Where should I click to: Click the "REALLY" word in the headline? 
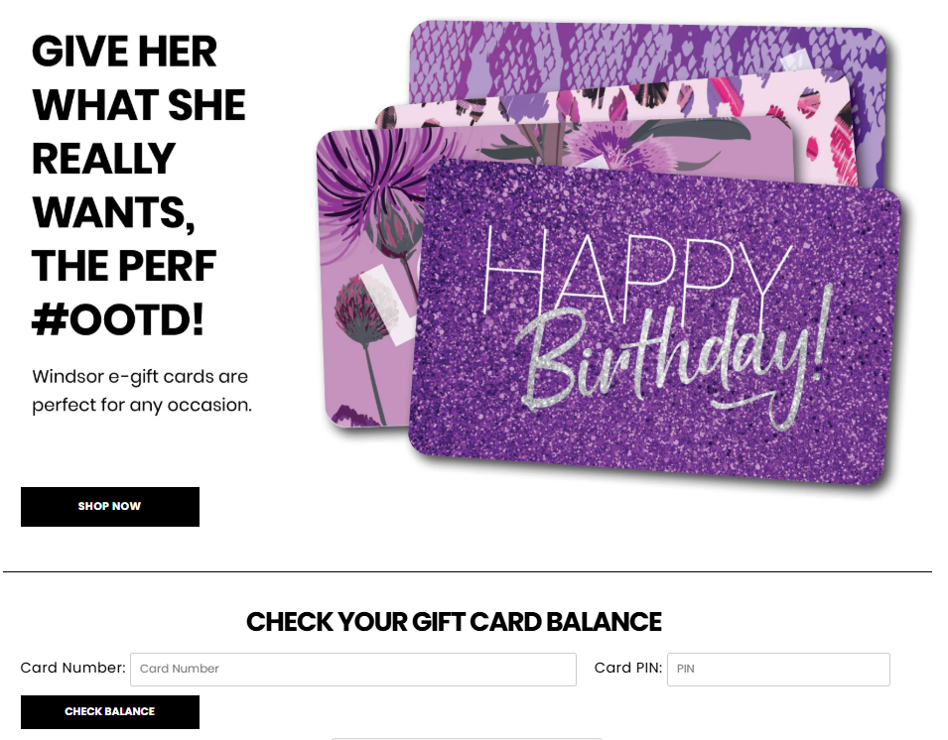103,159
